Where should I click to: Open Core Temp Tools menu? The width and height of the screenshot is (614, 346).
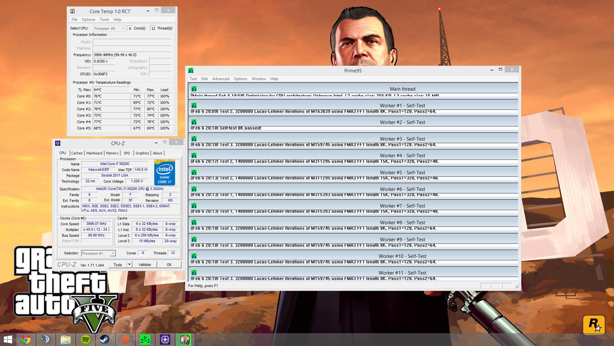coord(104,20)
